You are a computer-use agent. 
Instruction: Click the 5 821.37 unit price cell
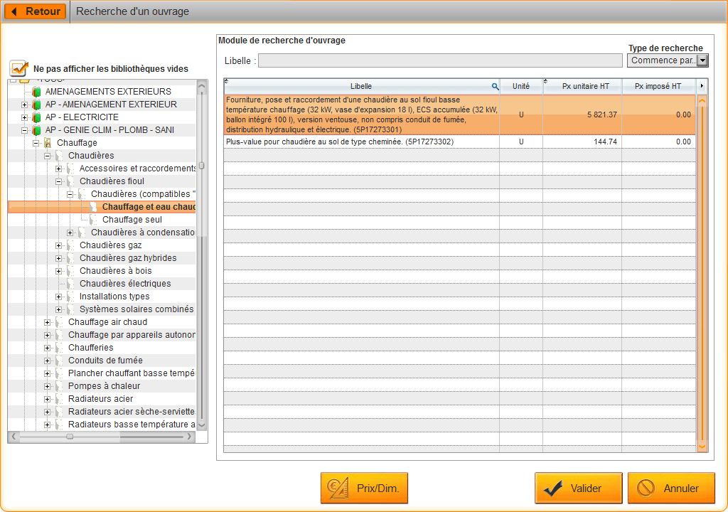point(582,114)
